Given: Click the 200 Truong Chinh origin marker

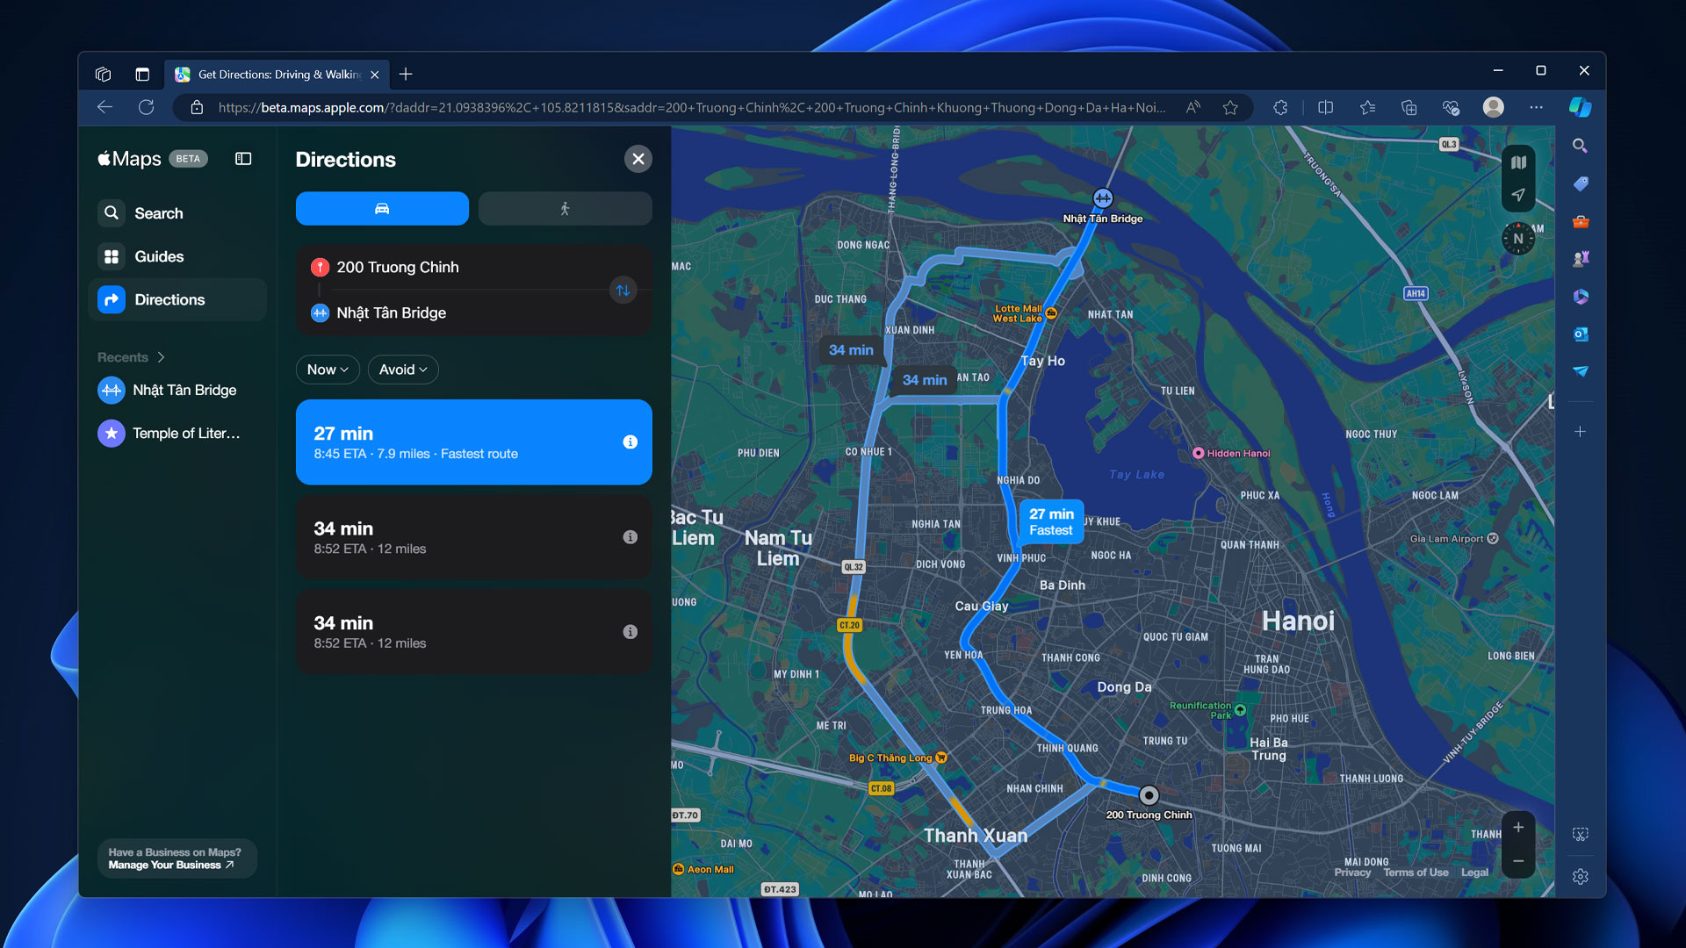Looking at the screenshot, I should point(1149,795).
